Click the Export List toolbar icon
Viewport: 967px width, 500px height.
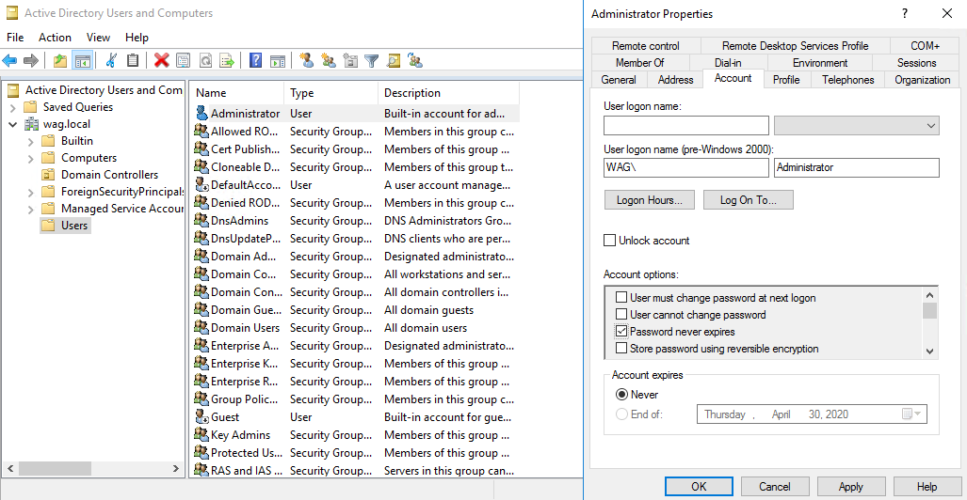[x=228, y=60]
